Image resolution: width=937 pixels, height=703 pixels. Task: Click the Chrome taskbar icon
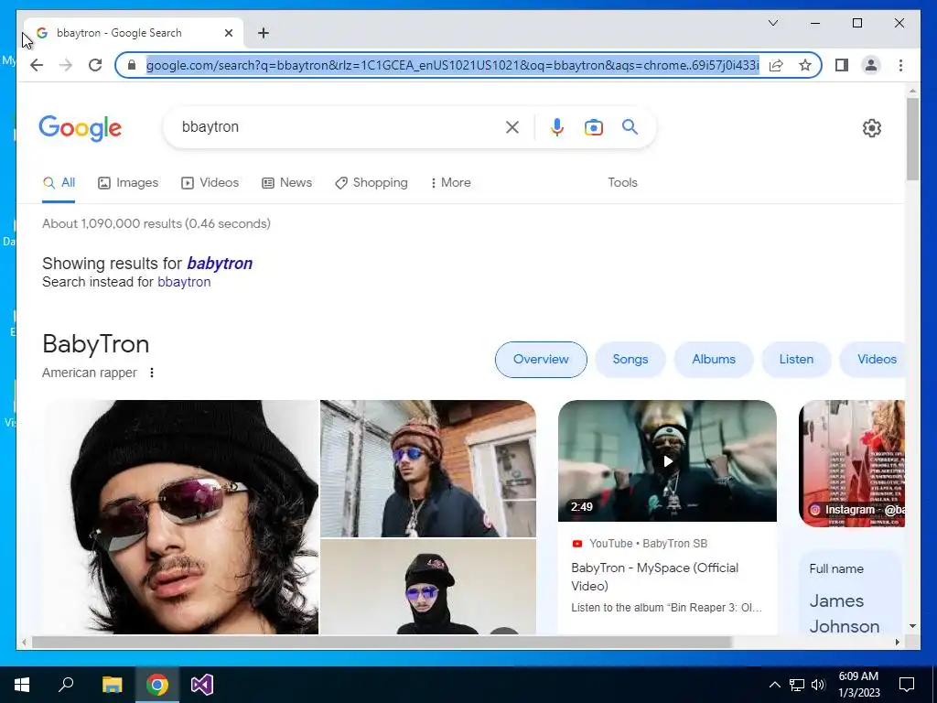point(156,685)
